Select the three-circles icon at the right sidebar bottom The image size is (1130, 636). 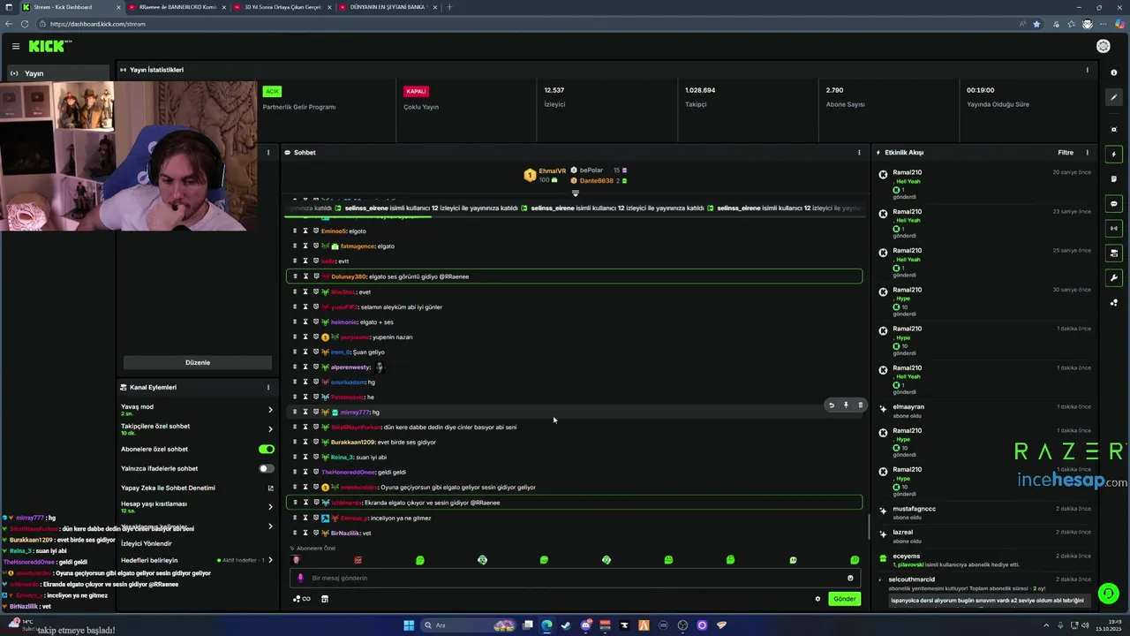tap(1114, 303)
